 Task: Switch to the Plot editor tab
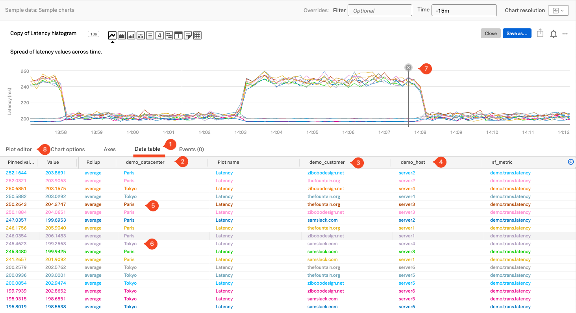(19, 149)
